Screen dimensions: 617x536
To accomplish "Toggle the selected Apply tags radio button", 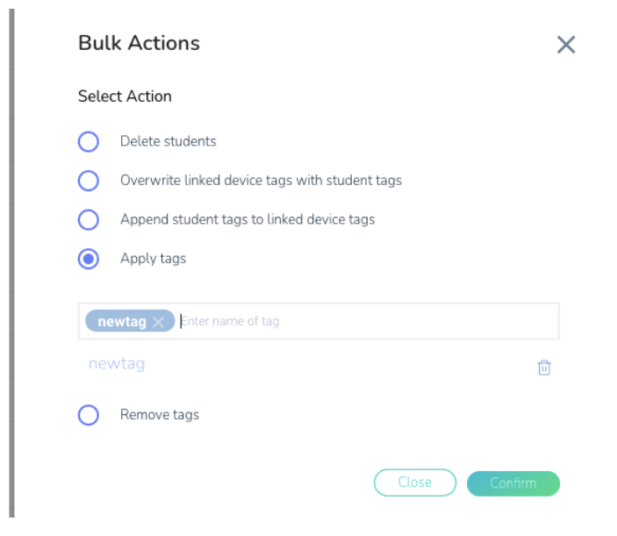I will [88, 259].
